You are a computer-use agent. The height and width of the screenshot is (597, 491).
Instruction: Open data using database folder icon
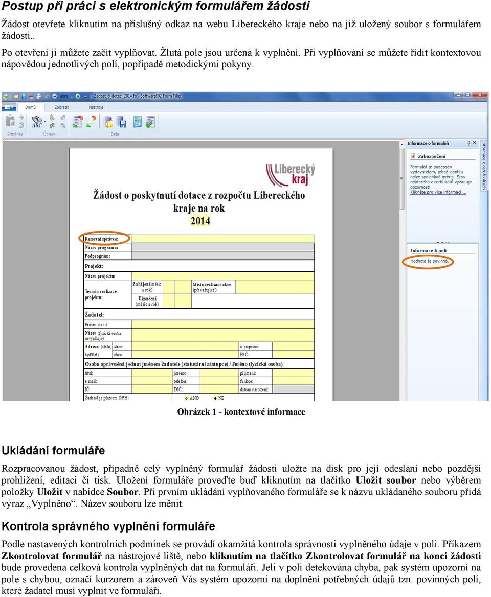pos(108,122)
